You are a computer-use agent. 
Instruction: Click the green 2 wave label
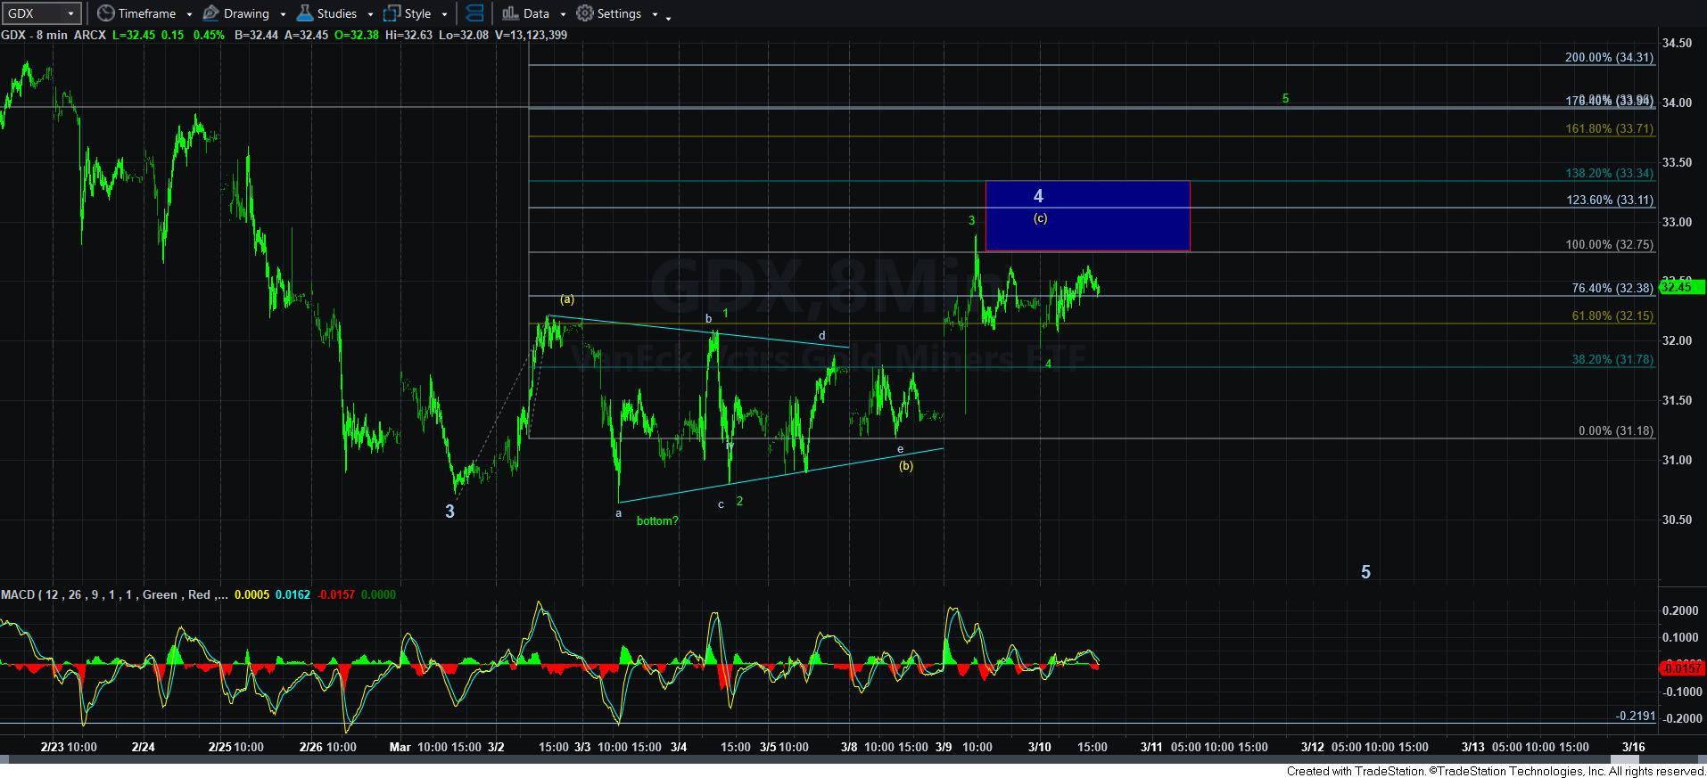pos(739,501)
